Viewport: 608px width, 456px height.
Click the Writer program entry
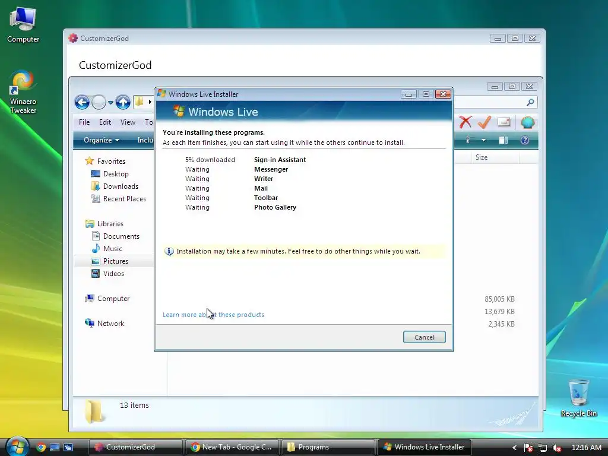click(264, 179)
